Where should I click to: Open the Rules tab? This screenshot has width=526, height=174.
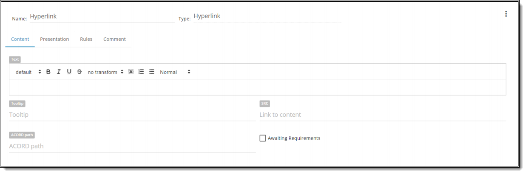pyautogui.click(x=86, y=39)
